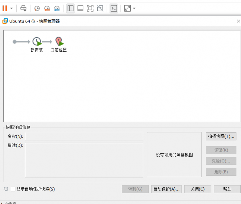This screenshot has height=204, width=241.
Task: Click the 自动保护(A)... button
Action: point(166,189)
